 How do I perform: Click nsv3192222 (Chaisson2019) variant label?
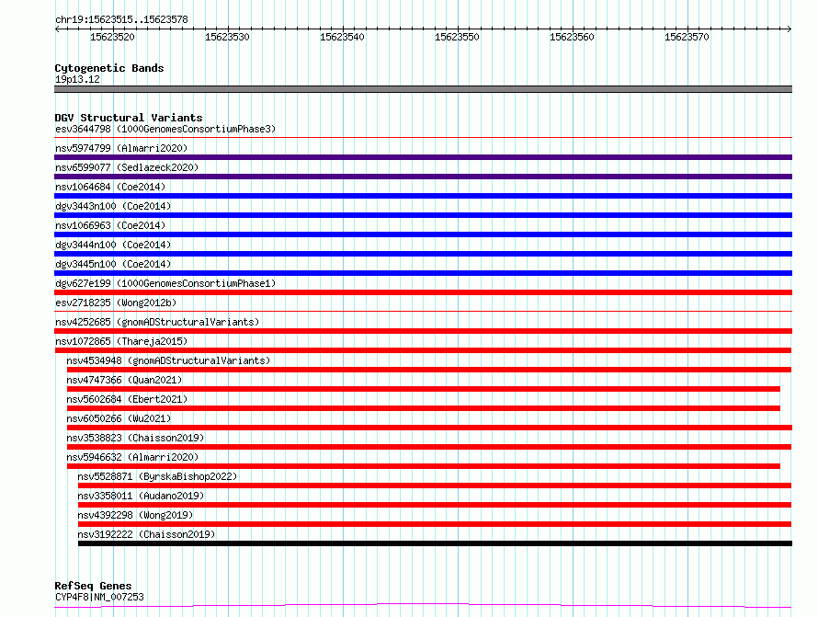(x=146, y=534)
